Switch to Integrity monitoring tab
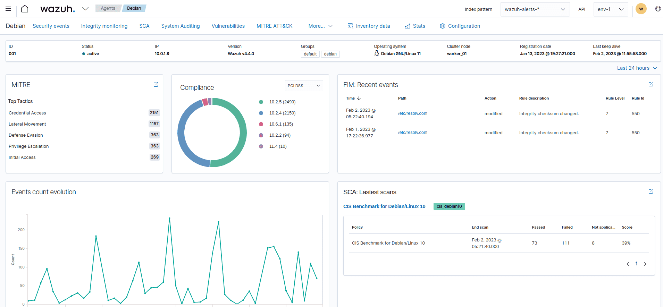The image size is (663, 307). [104, 26]
